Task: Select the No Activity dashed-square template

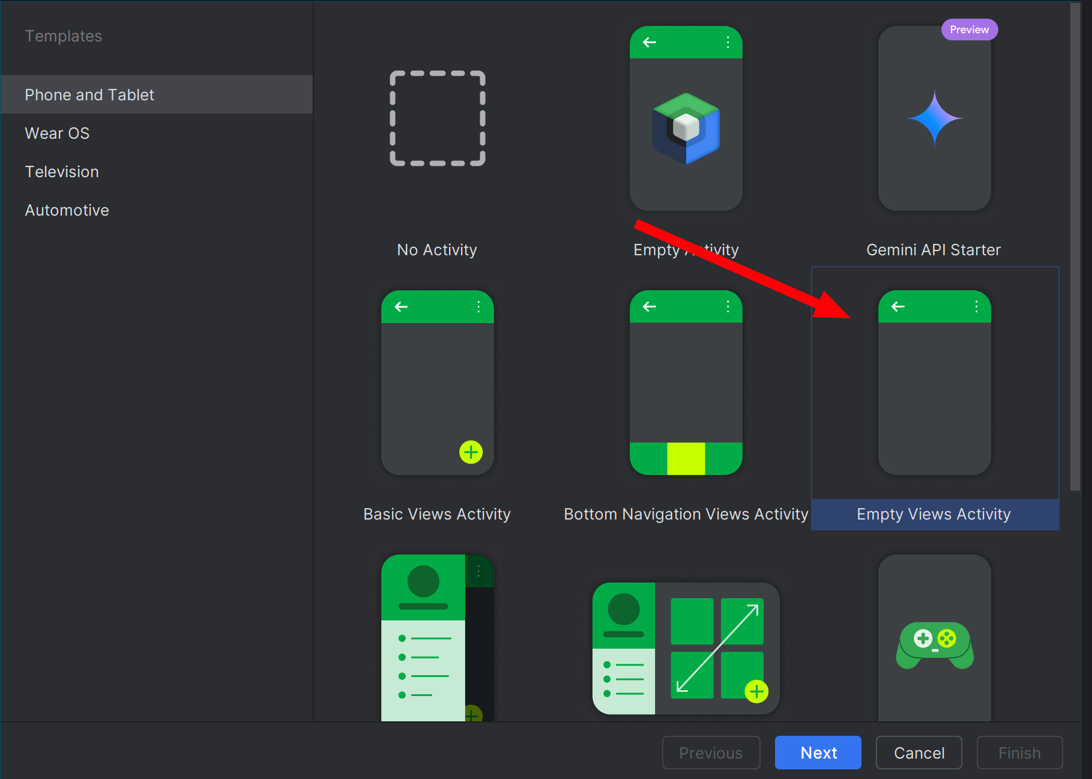Action: pos(437,118)
